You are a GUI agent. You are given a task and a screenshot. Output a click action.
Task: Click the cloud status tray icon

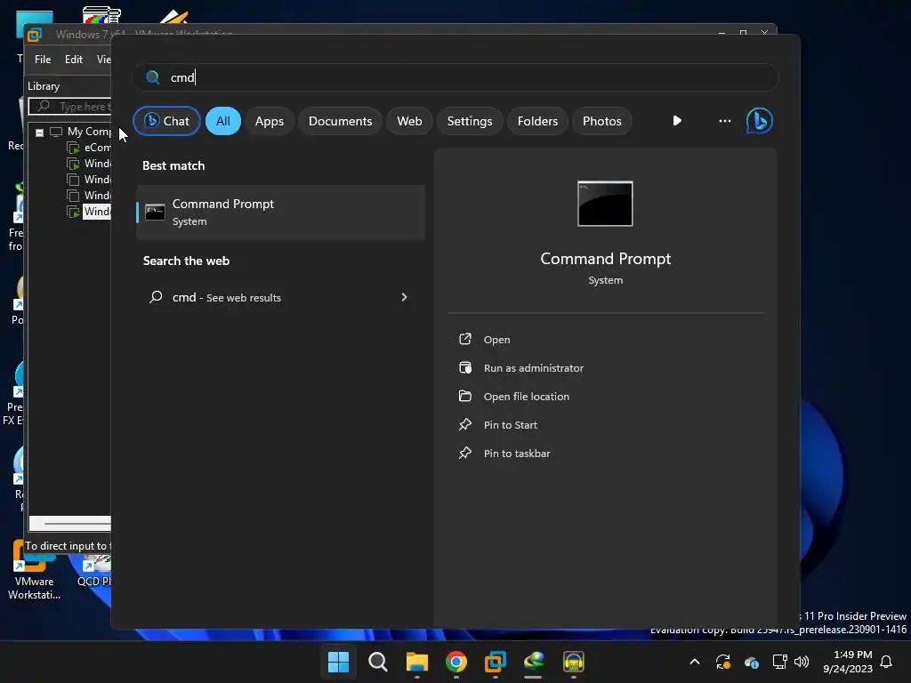[751, 662]
